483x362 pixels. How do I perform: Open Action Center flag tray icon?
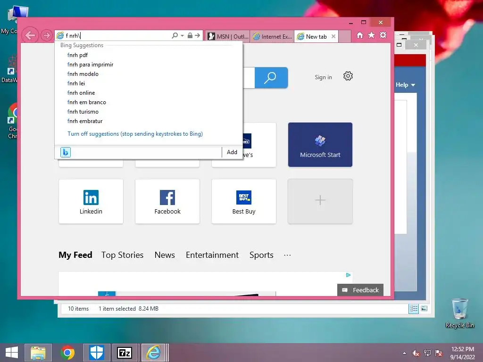439,353
